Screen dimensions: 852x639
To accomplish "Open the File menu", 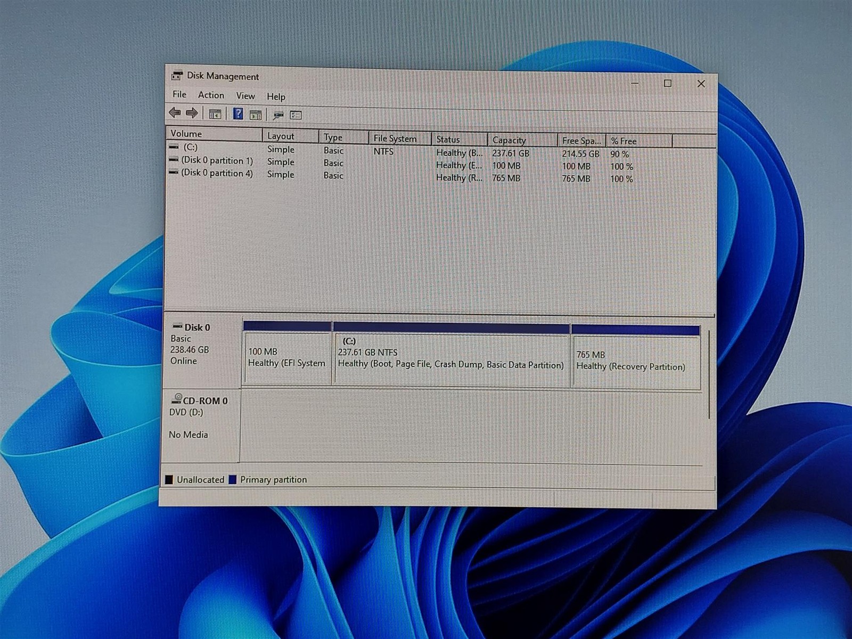I will (x=179, y=94).
